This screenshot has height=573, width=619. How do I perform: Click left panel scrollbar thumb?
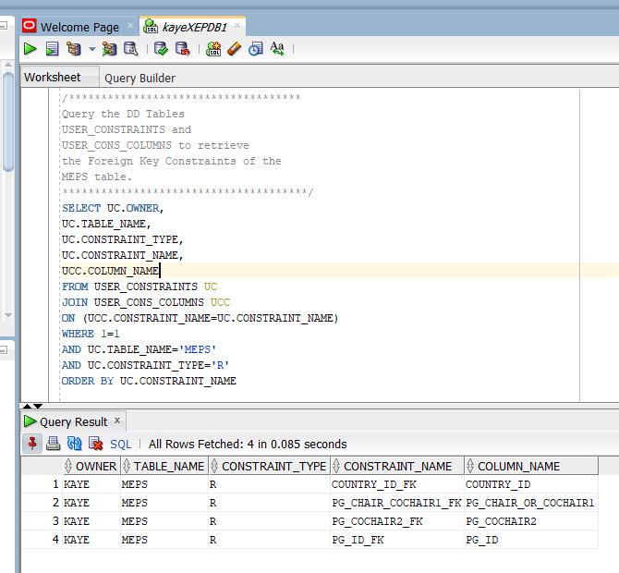(8, 122)
